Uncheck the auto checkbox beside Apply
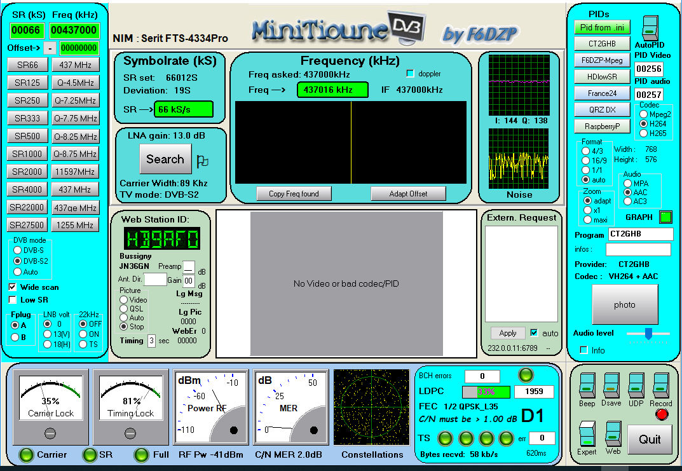The height and width of the screenshot is (471, 682). click(534, 332)
